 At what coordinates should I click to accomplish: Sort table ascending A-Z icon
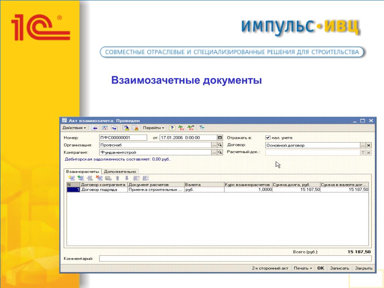(x=136, y=178)
